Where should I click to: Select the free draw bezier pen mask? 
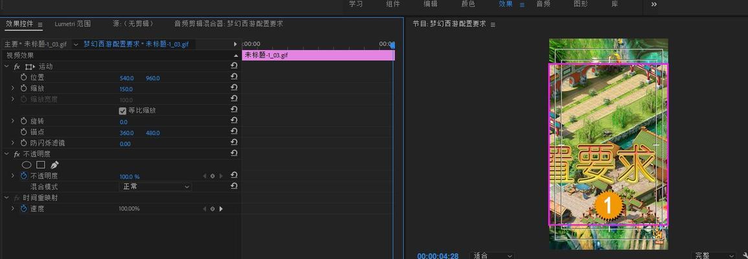(54, 164)
